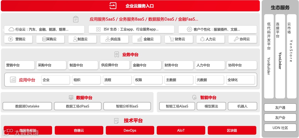Click the yen coin icon of 营销云

[x=11, y=39]
